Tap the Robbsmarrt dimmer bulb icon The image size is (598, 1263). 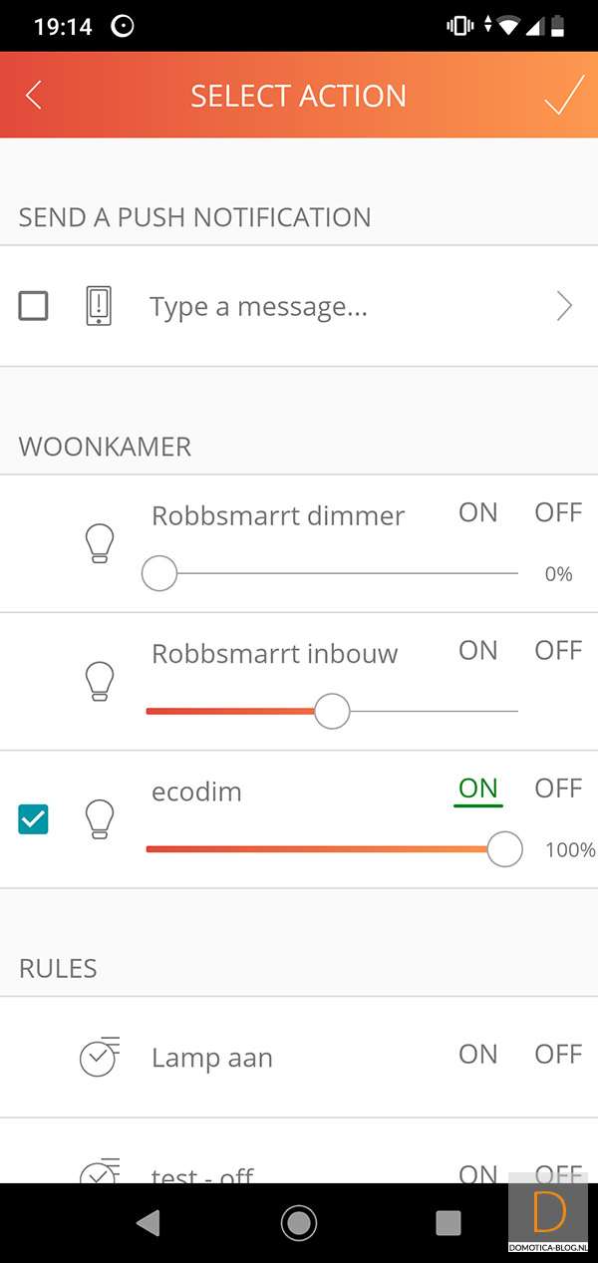tap(99, 543)
